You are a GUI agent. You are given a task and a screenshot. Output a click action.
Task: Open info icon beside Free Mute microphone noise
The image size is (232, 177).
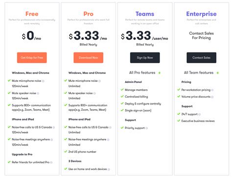tap(43, 81)
